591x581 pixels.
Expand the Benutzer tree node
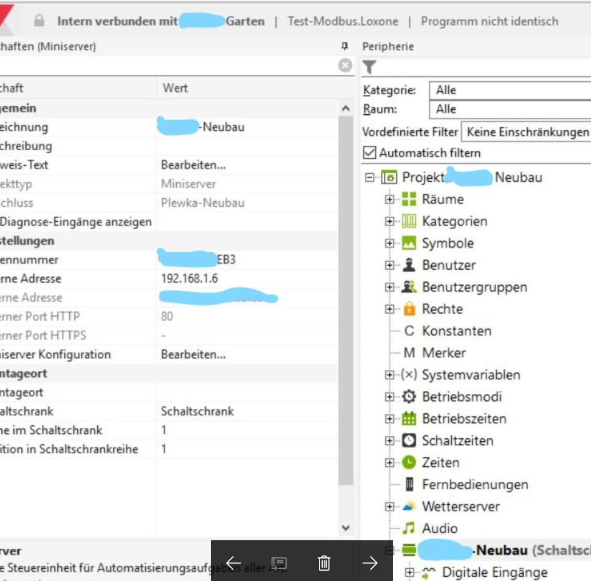coord(389,265)
